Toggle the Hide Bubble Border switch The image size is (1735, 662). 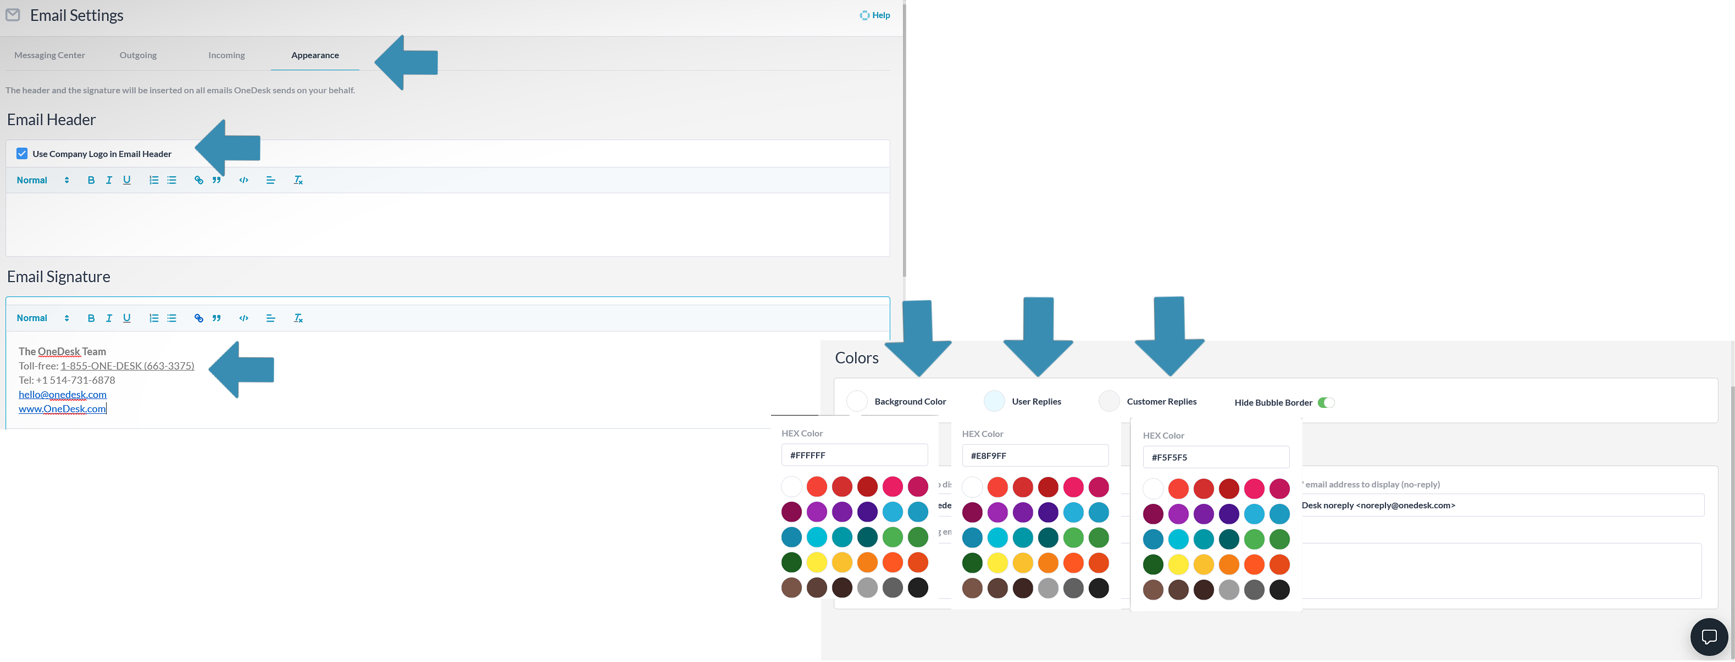(x=1326, y=403)
